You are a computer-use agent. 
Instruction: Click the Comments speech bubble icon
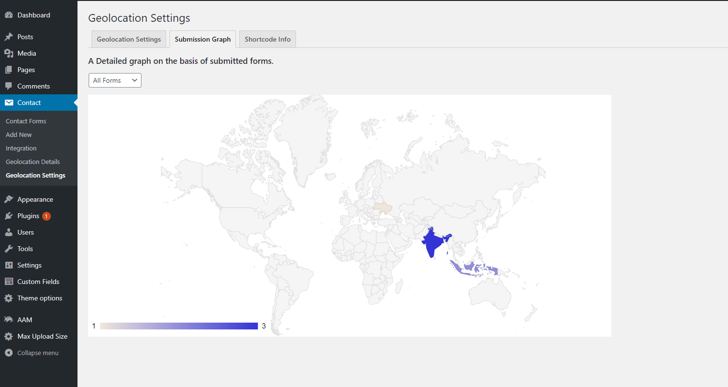(x=9, y=87)
